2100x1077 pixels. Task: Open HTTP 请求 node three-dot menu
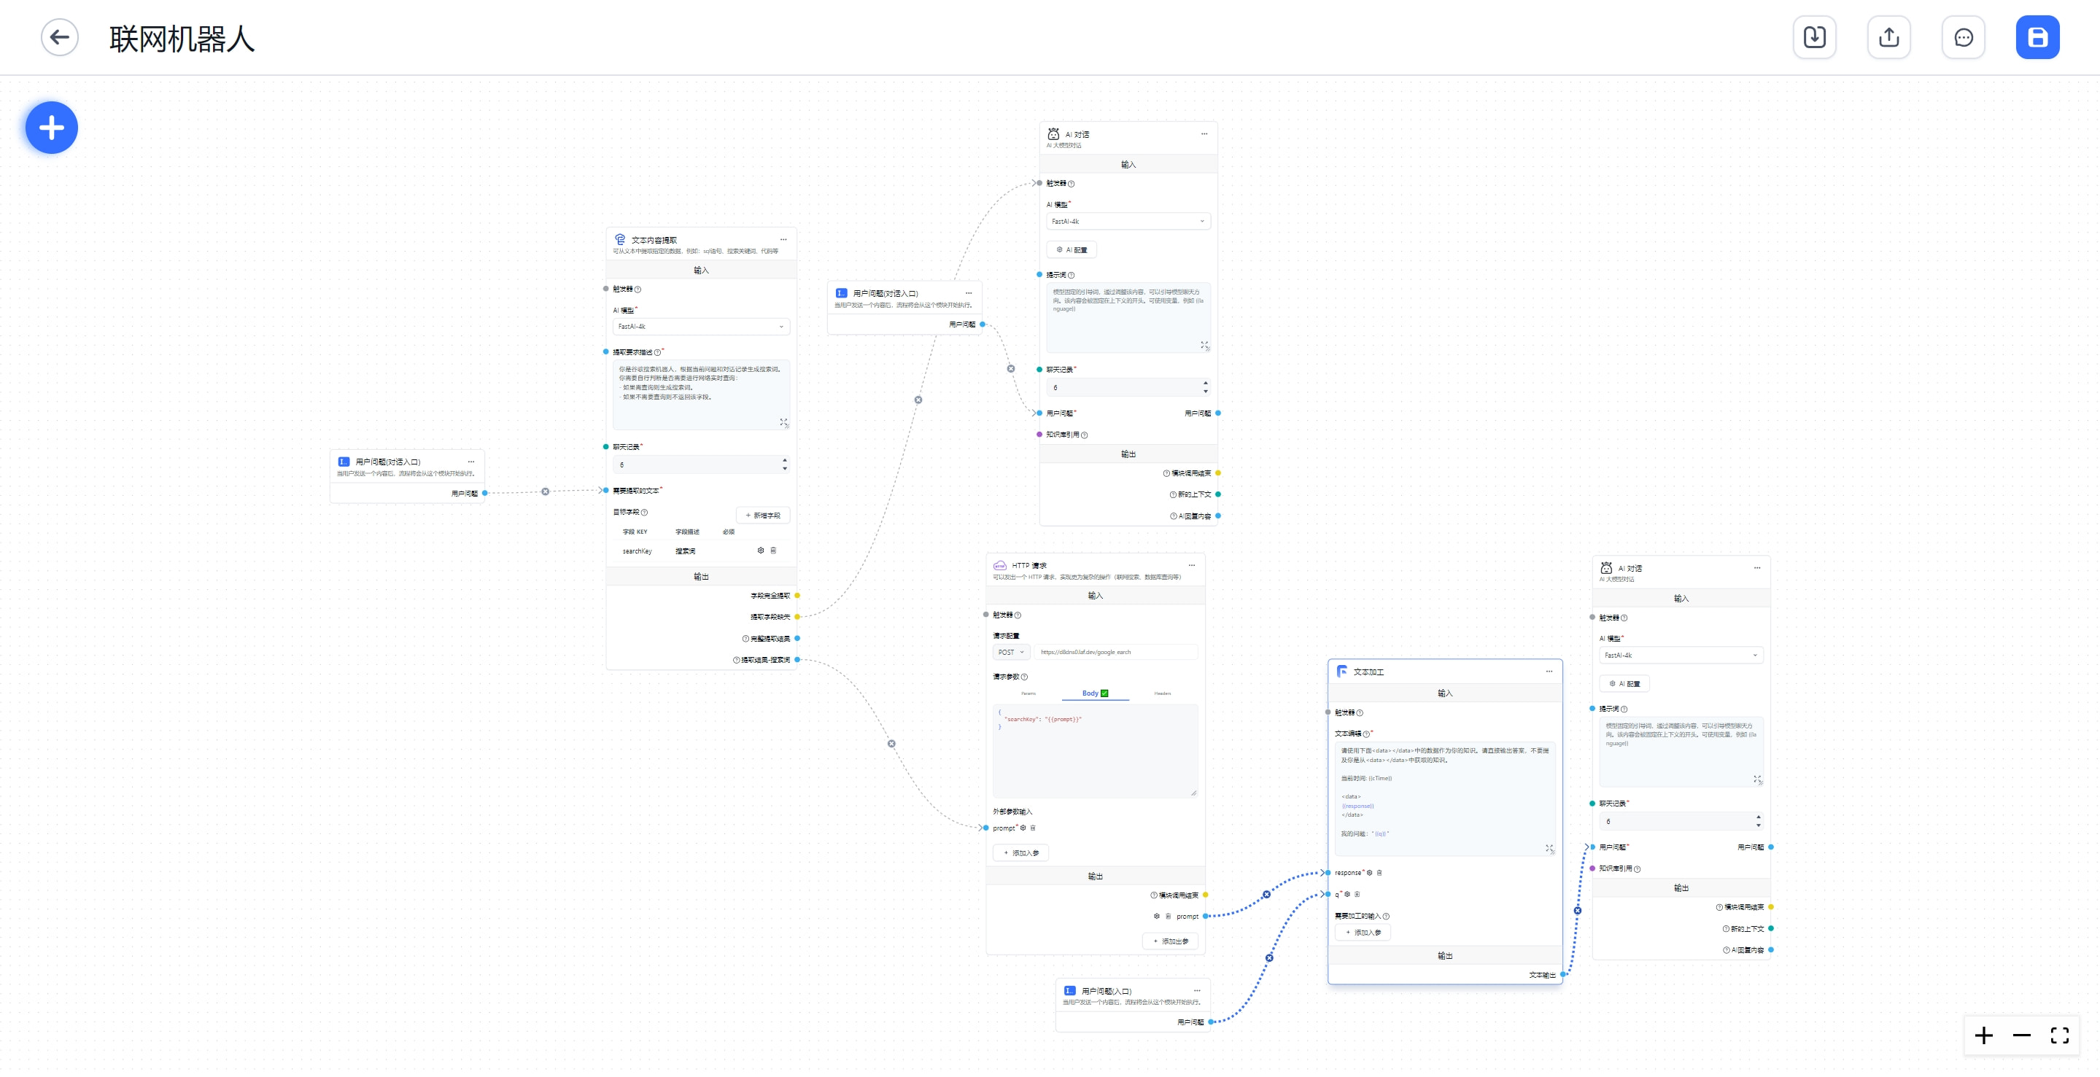pos(1191,564)
